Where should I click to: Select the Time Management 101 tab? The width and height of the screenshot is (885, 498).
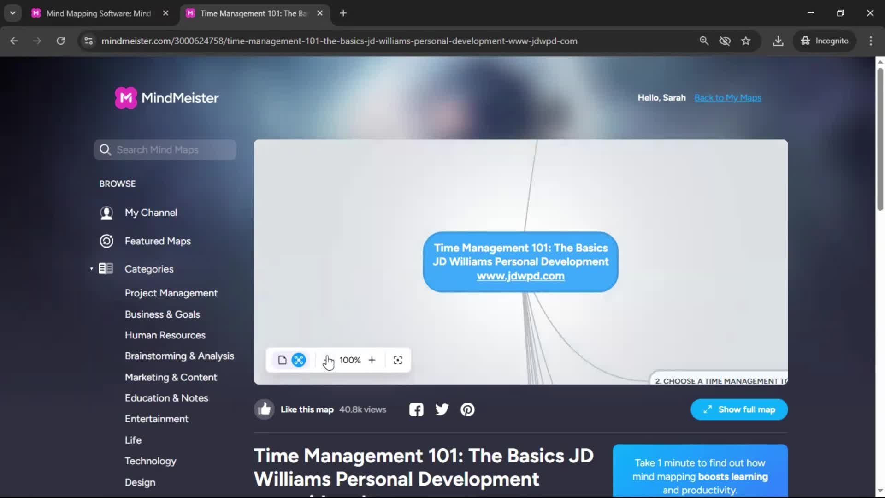coord(254,13)
